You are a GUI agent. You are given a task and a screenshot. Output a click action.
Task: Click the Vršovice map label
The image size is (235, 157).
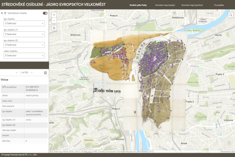point(228,120)
